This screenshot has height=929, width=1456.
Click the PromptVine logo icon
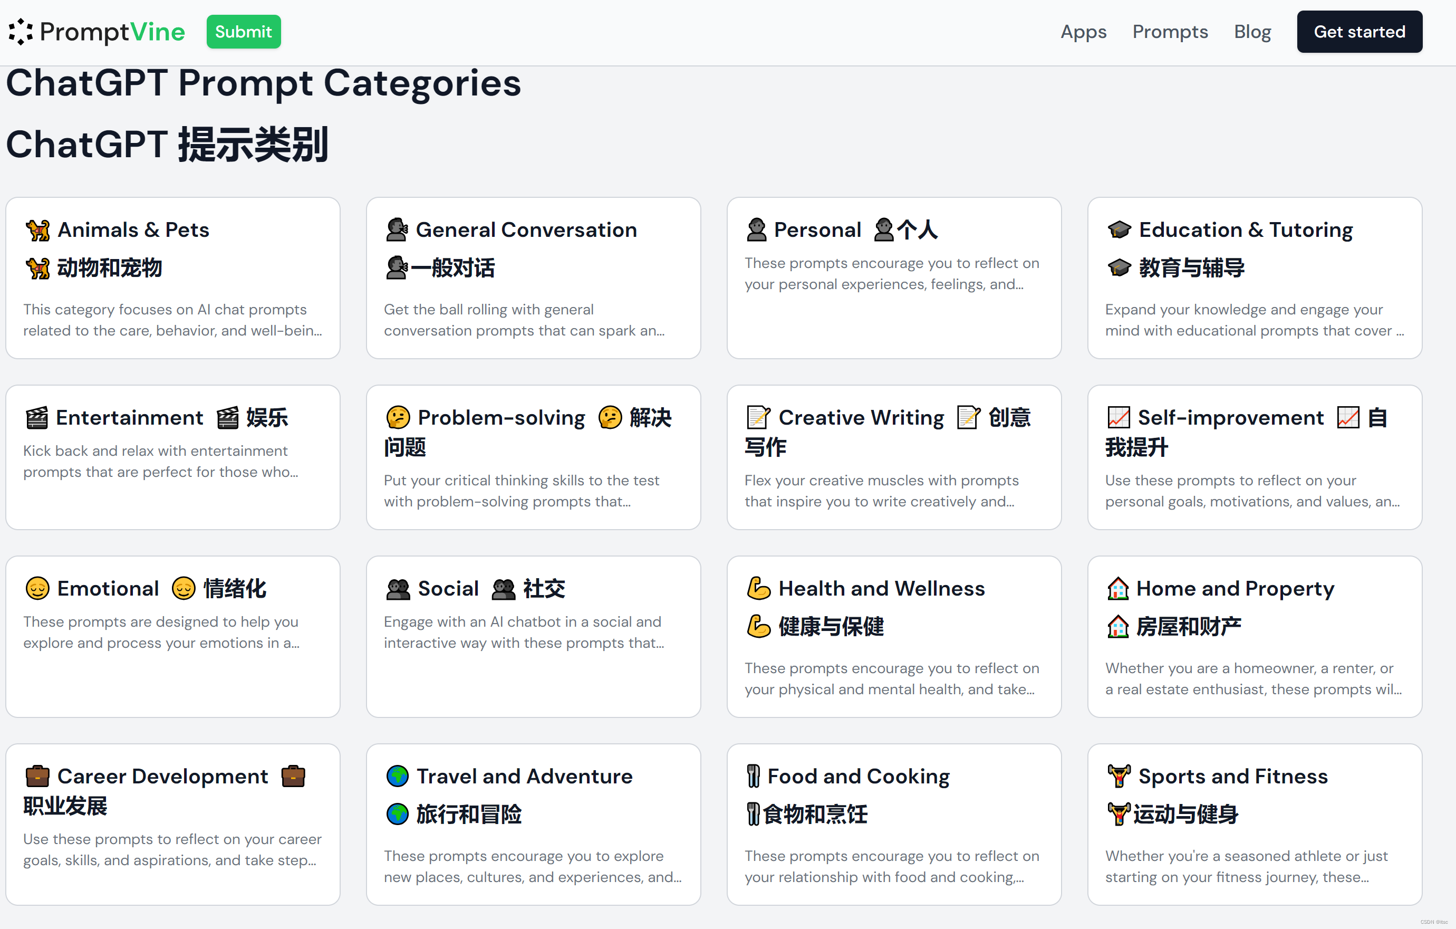21,32
